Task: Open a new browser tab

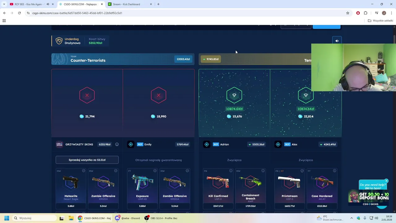Action: point(158,4)
